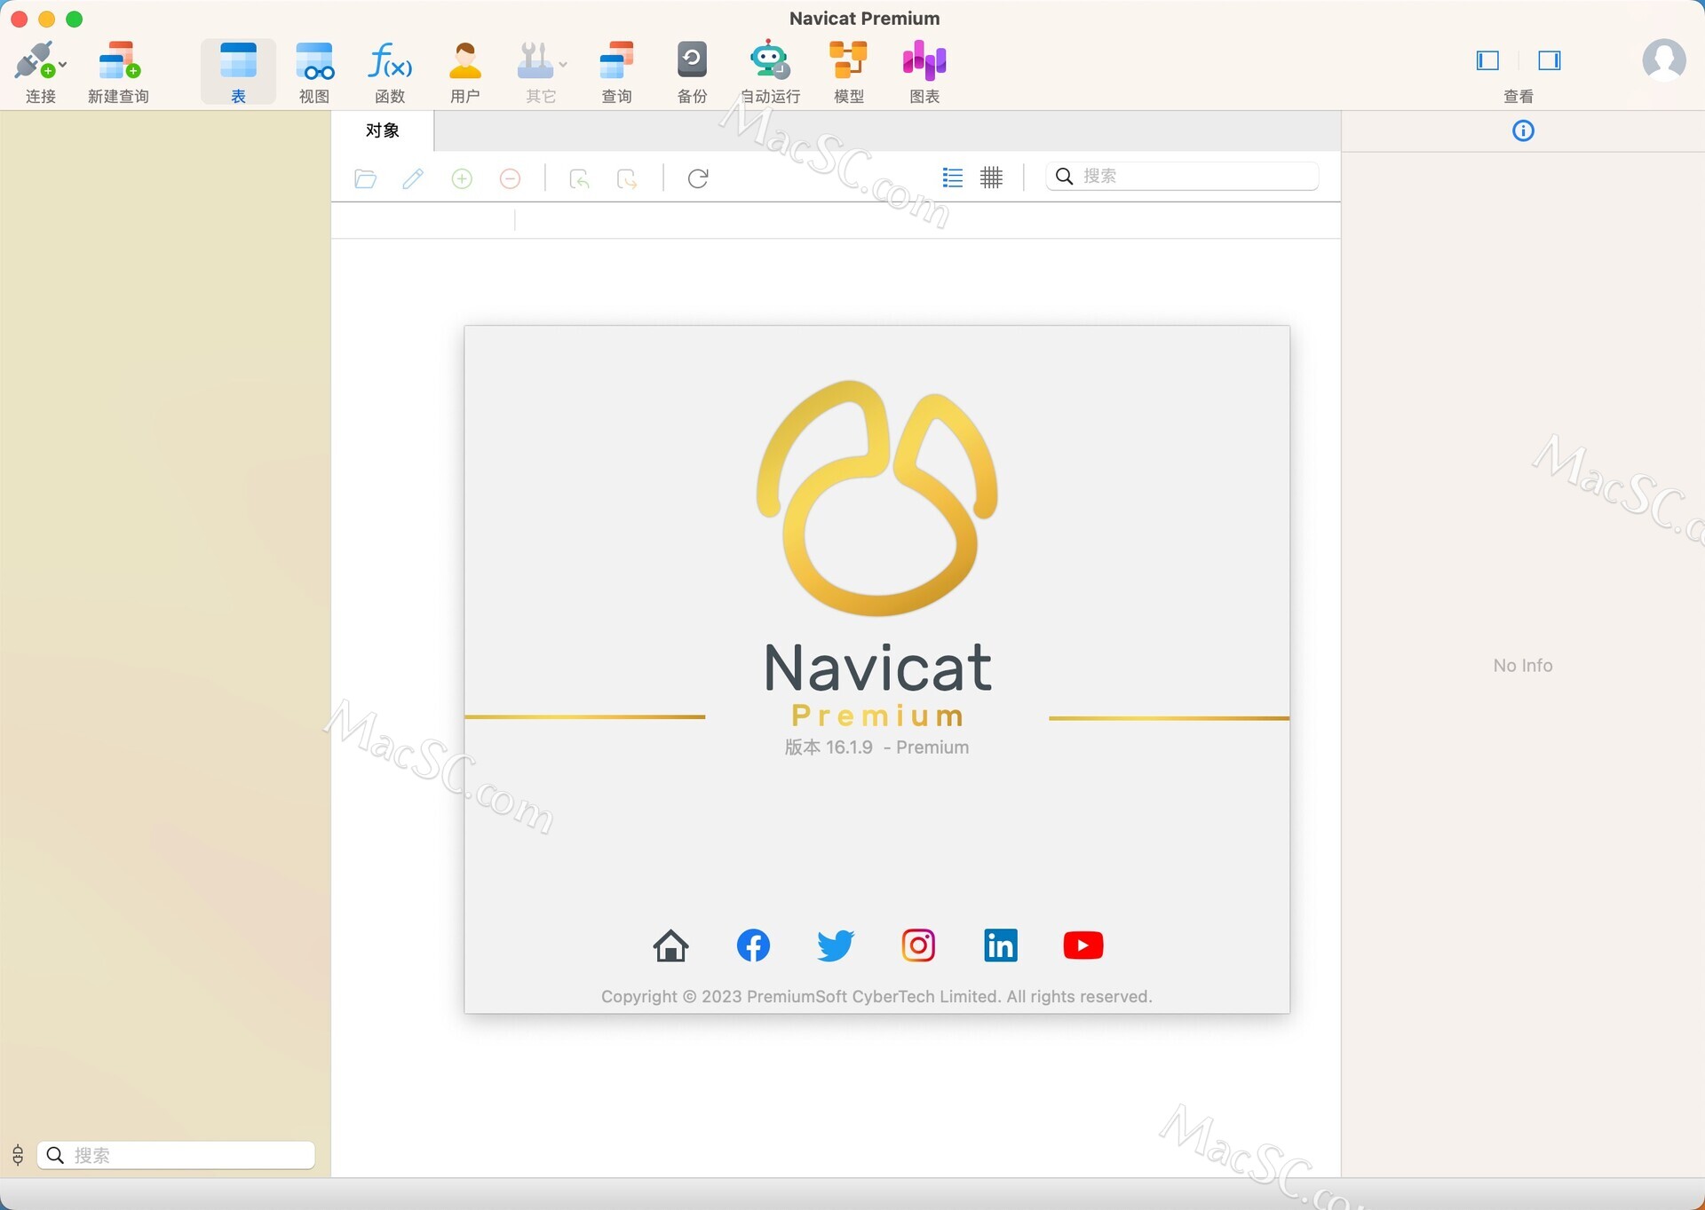1705x1210 pixels.
Task: Select the User (用户) toolbar icon
Action: pos(464,60)
